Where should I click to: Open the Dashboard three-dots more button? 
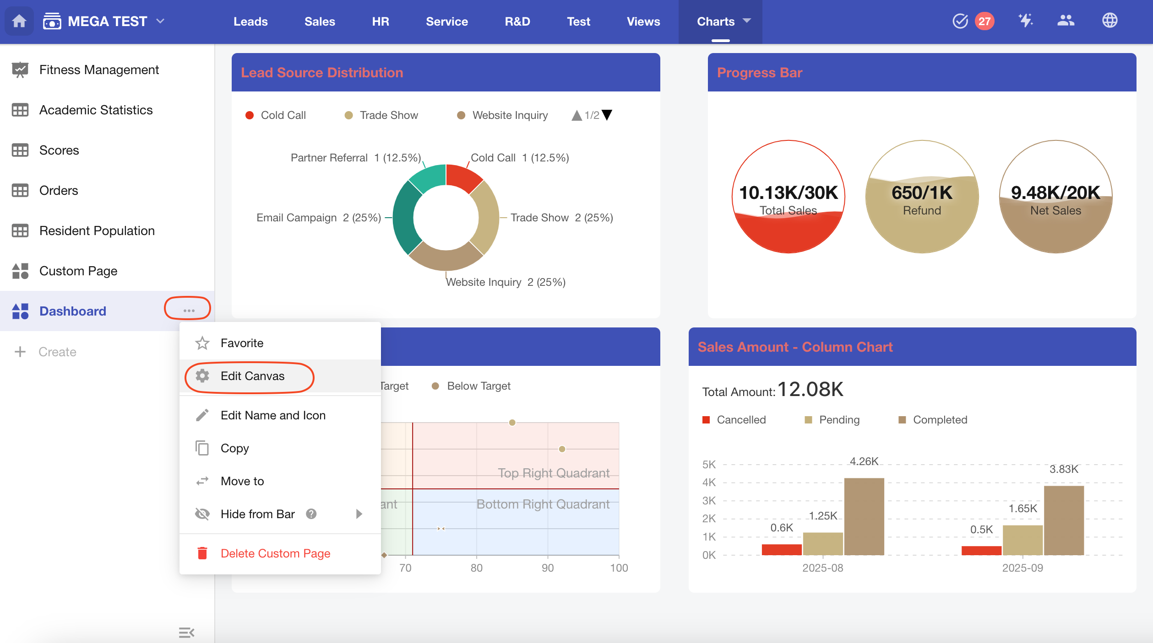coord(188,311)
